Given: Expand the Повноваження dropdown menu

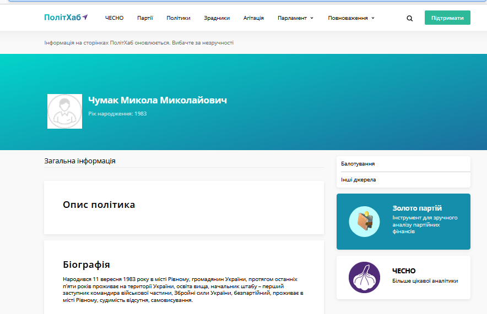Looking at the screenshot, I should click(x=351, y=18).
